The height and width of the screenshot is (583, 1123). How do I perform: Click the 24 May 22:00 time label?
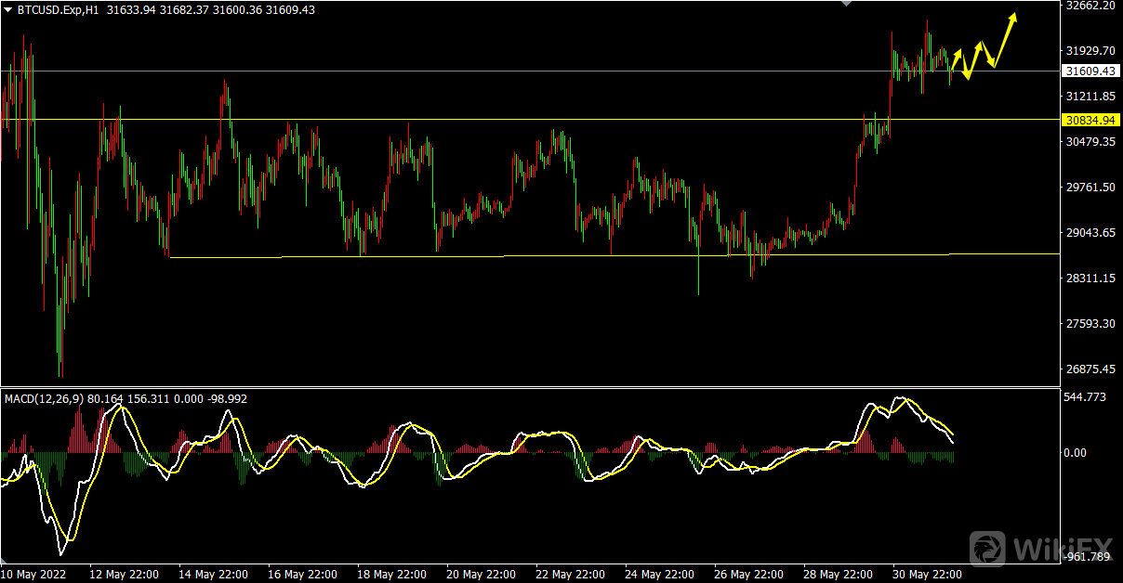659,575
